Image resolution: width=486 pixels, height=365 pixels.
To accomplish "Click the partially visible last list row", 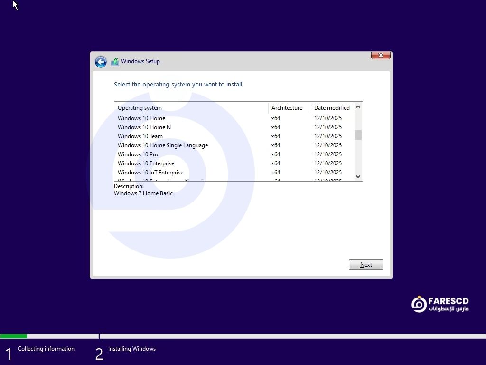I will 161,180.
